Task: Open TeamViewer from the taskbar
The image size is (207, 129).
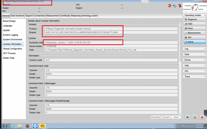Action: pos(35,126)
